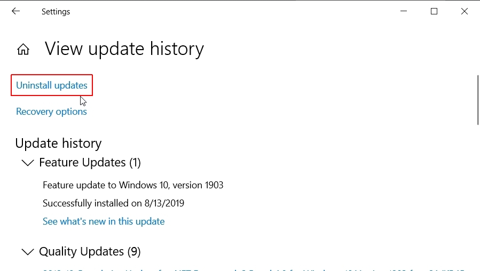Collapse the Feature Updates chevron
The image size is (480, 271).
point(28,163)
